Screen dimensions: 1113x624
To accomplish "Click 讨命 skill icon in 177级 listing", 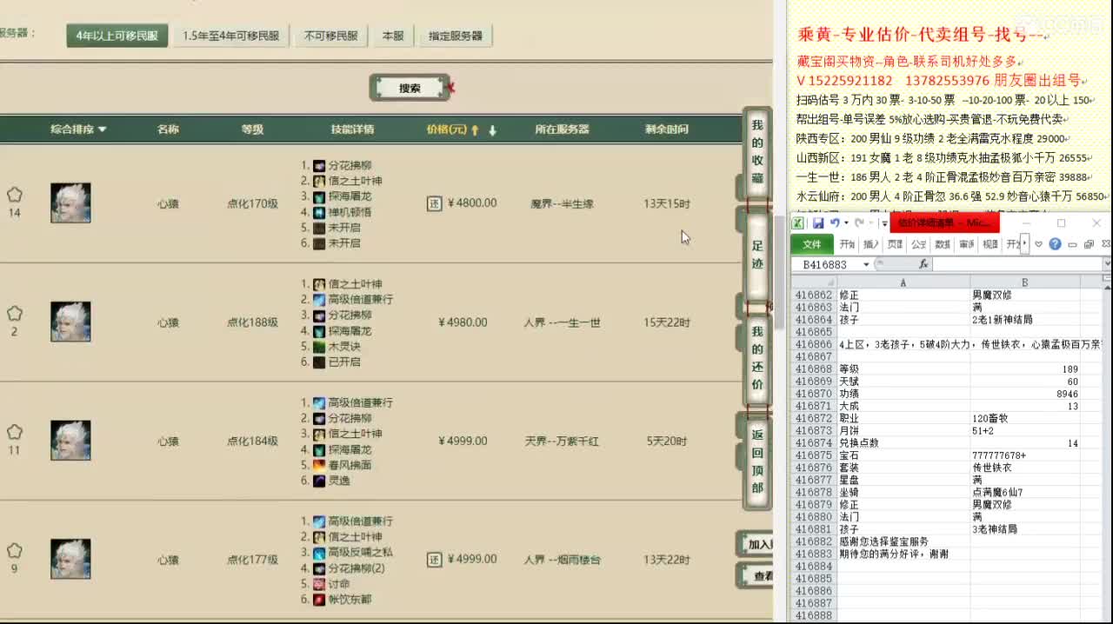I will [319, 584].
